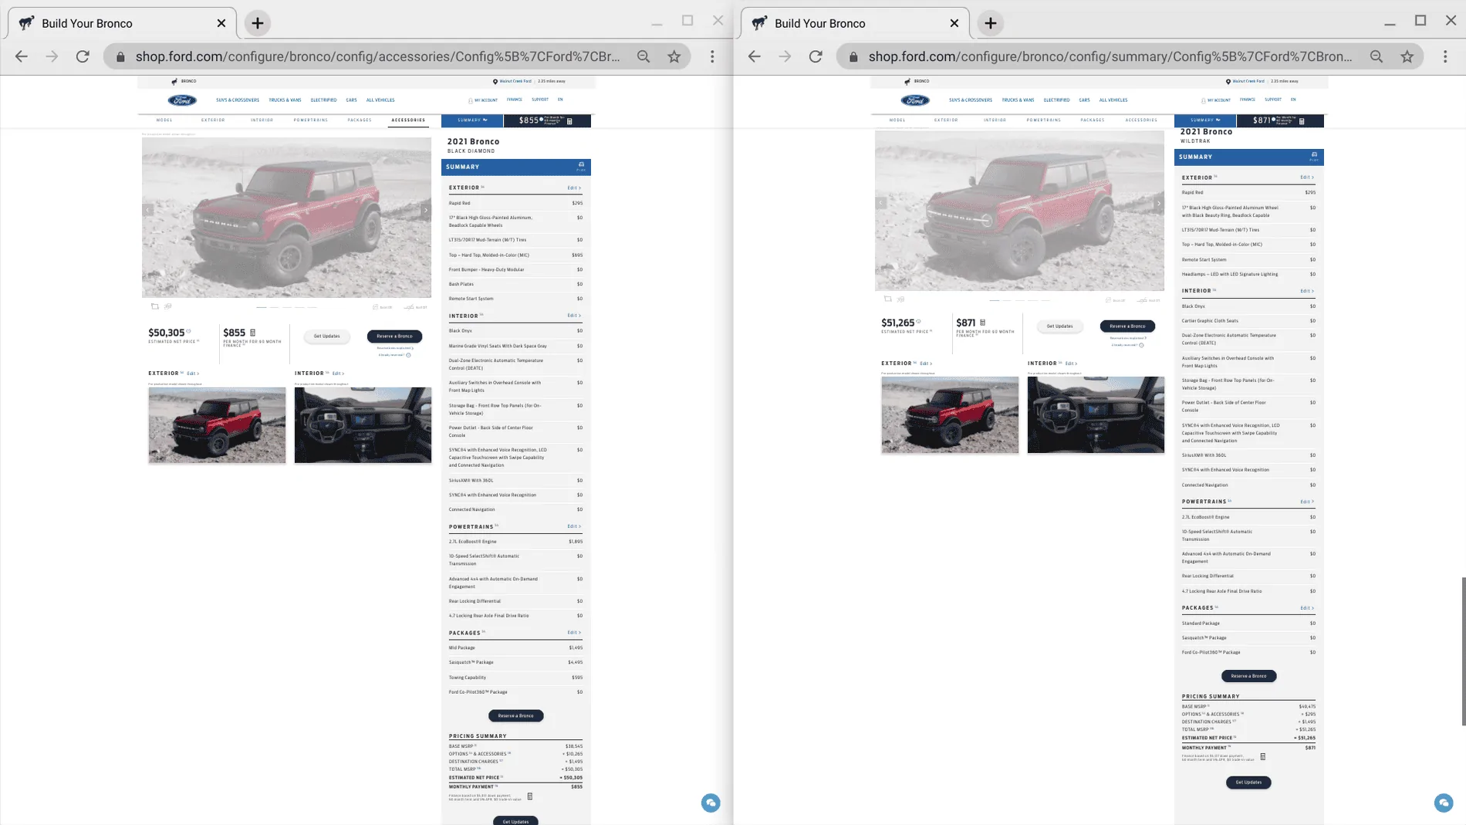The height and width of the screenshot is (825, 1466).
Task: Open a new tab in the right window
Action: pyautogui.click(x=991, y=23)
